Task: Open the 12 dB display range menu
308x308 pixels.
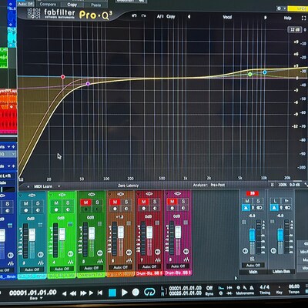Action: click(x=295, y=29)
